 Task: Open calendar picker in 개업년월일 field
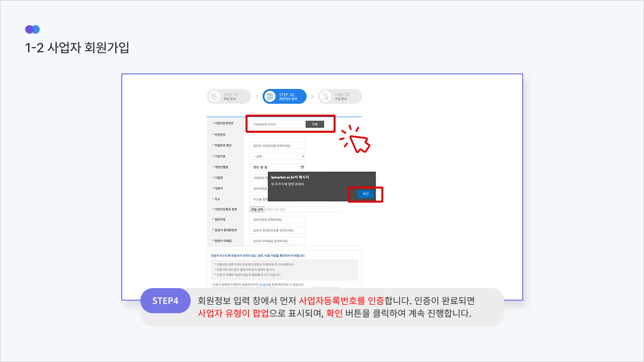point(302,167)
